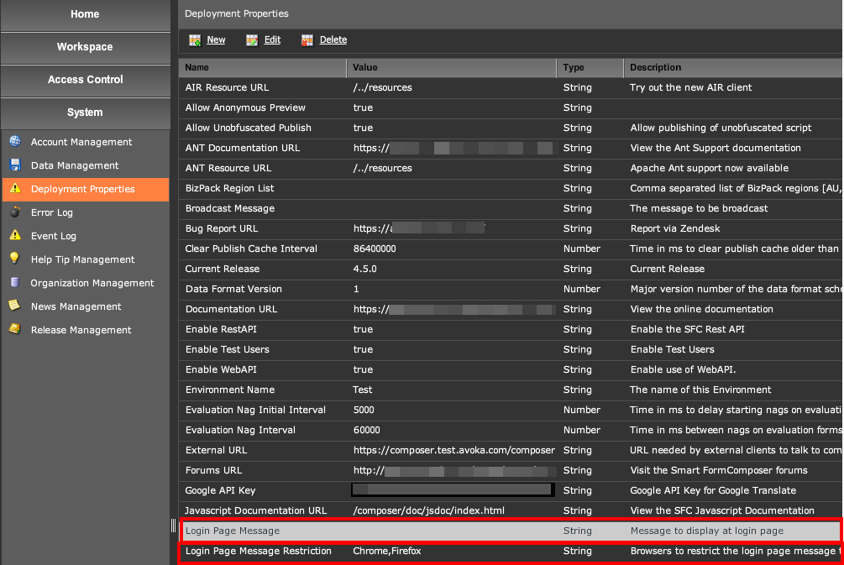Select Allow Unobfuscated Publish row
The image size is (844, 565).
coord(511,128)
